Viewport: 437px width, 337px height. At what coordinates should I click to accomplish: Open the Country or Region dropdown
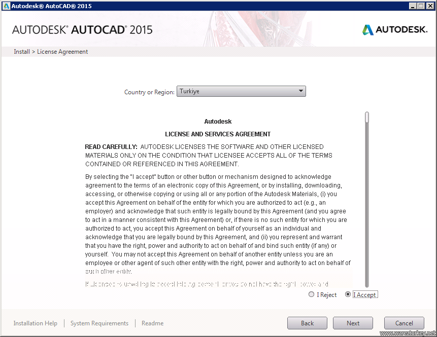tap(241, 91)
